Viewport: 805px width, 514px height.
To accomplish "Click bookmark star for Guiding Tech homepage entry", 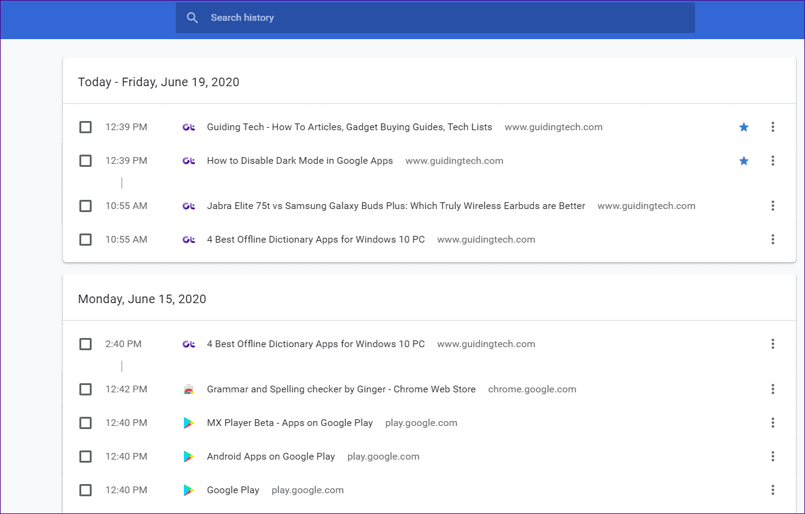I will [743, 127].
